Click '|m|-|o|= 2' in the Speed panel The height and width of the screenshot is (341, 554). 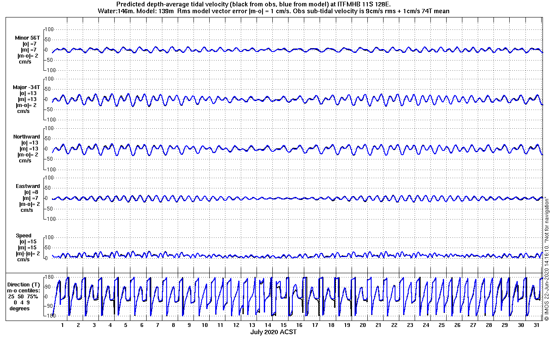point(29,254)
